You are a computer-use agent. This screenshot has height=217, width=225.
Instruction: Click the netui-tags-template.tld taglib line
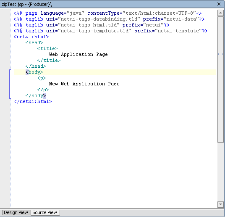point(110,31)
